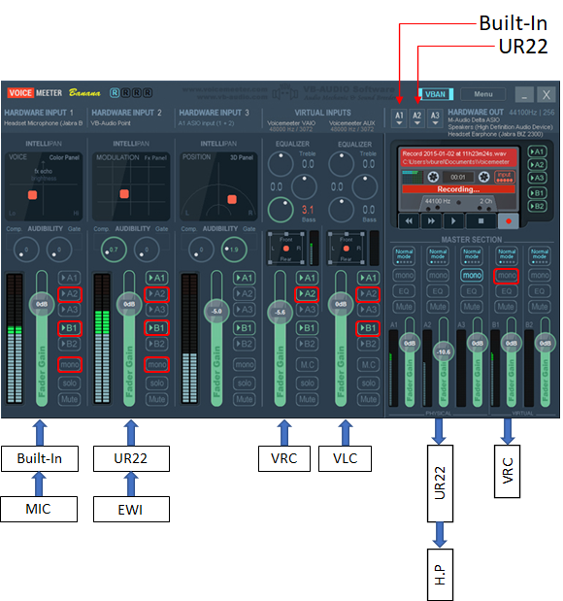563x601 pixels.
Task: Click the Comp knob of Hardware Input 1
Action: 26,250
